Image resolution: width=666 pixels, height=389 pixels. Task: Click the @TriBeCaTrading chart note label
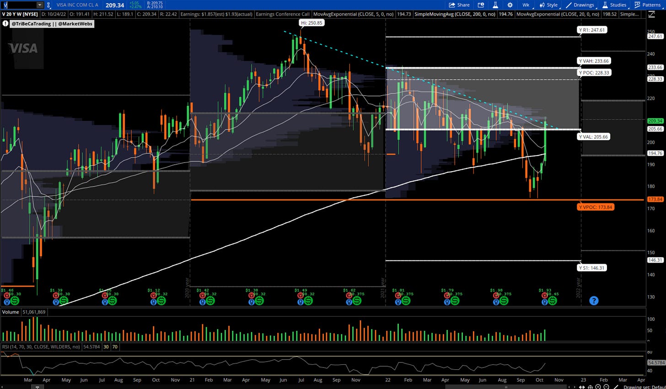coord(53,23)
